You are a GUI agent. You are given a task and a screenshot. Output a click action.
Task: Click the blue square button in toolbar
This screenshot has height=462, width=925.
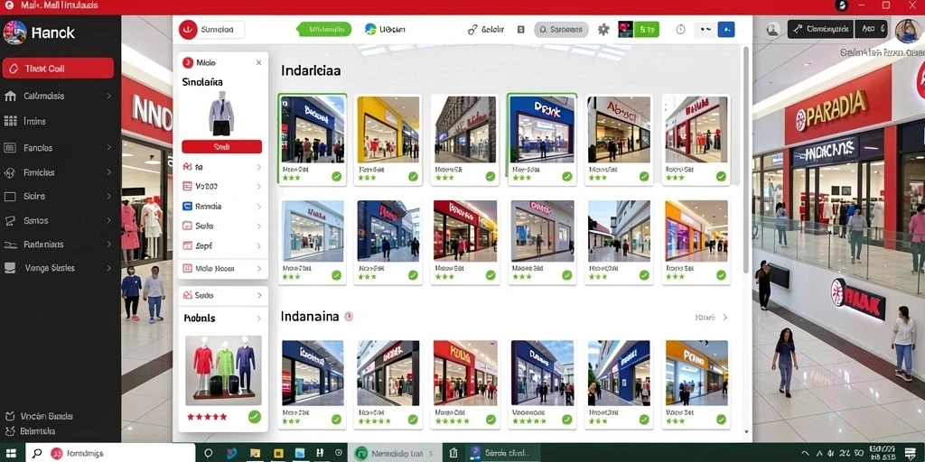[x=726, y=30]
